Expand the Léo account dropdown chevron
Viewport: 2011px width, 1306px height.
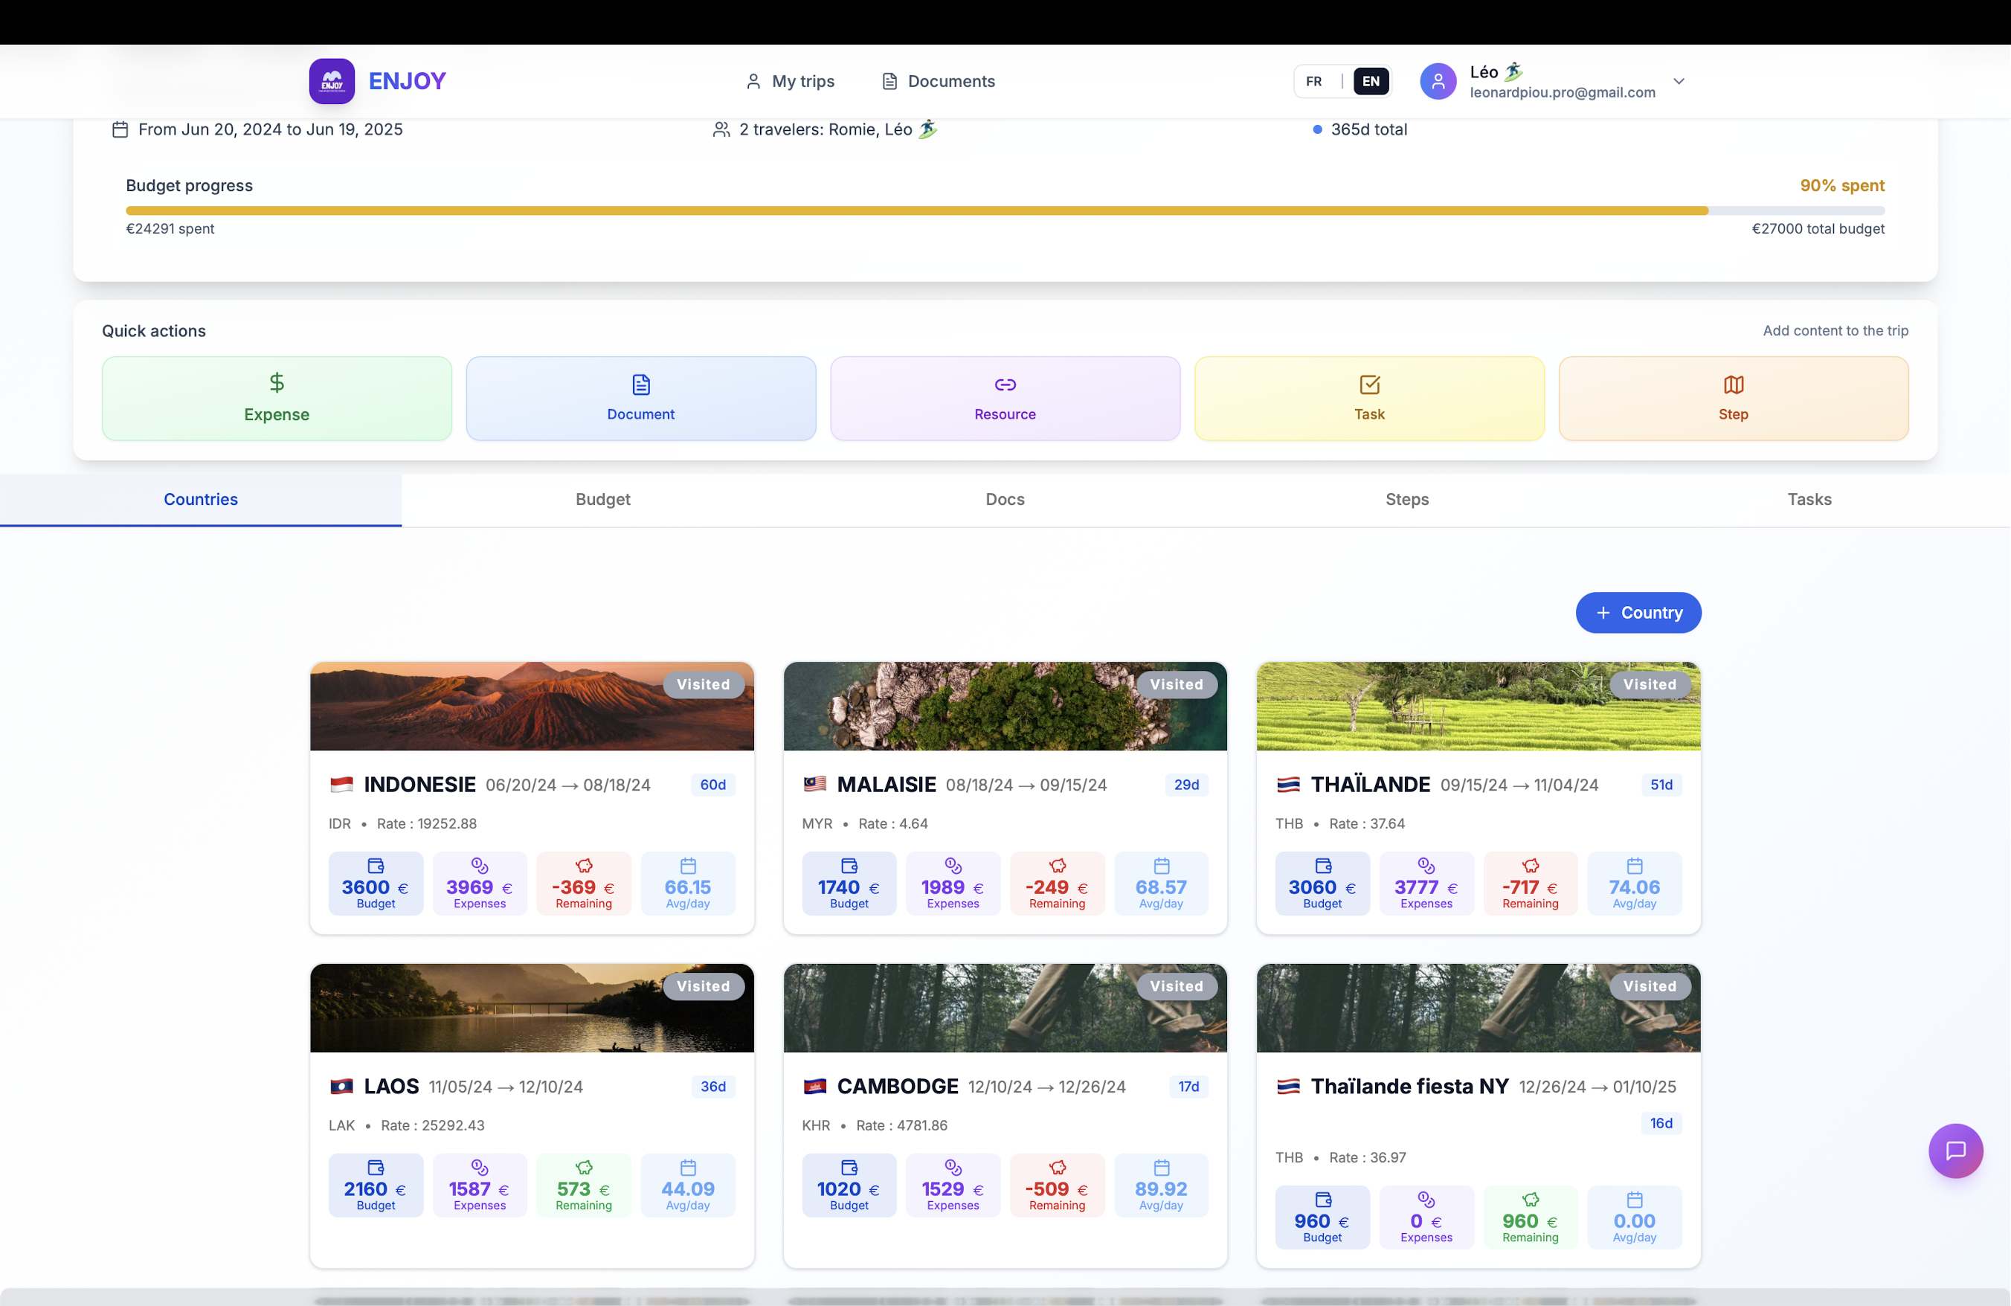[1679, 81]
